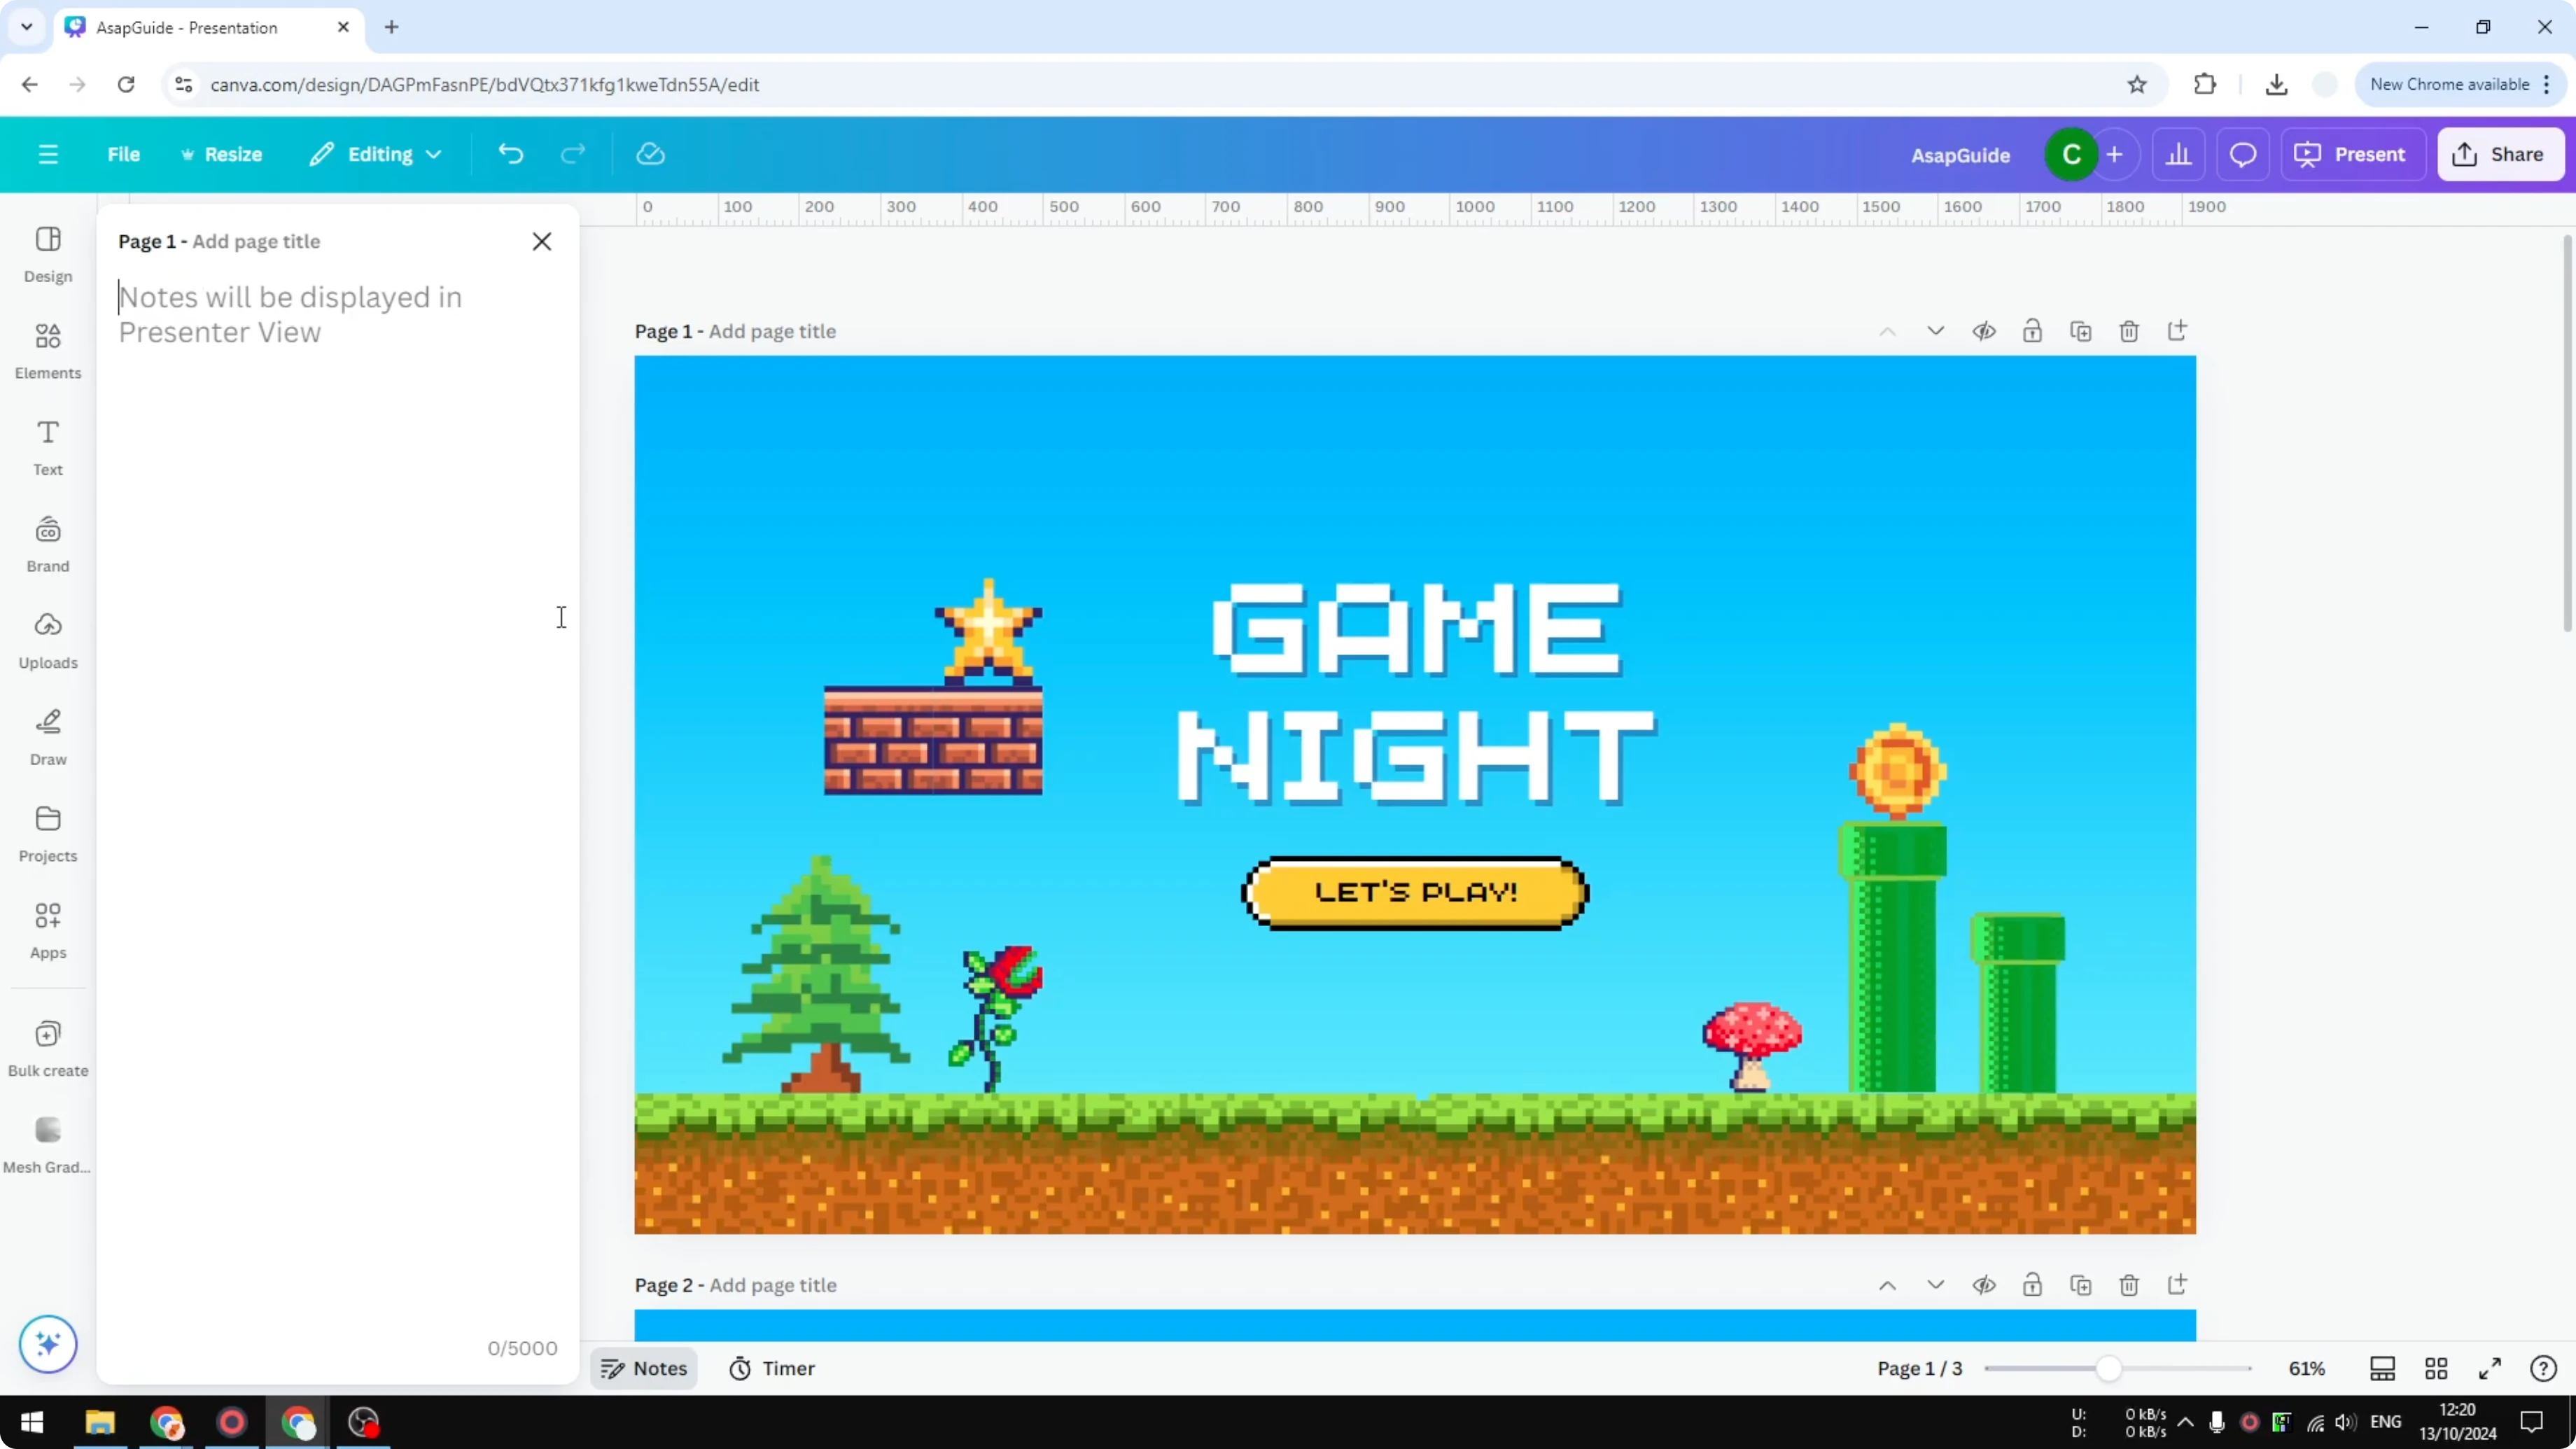The width and height of the screenshot is (2576, 1449).
Task: Open the Apps panel
Action: (48, 931)
